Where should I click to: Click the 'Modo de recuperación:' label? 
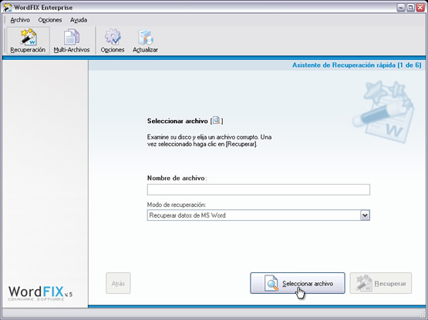[x=177, y=205]
